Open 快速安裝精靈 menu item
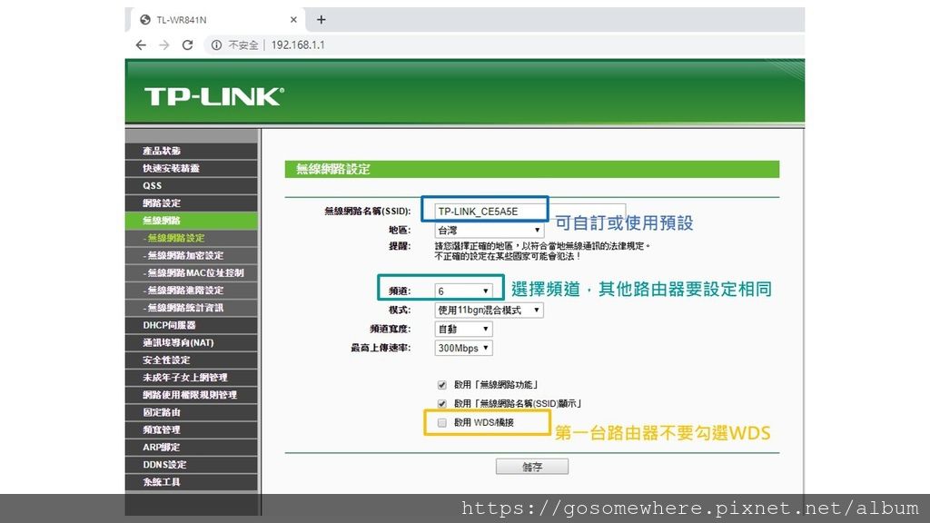Viewport: 930px width, 523px height. tap(192, 168)
